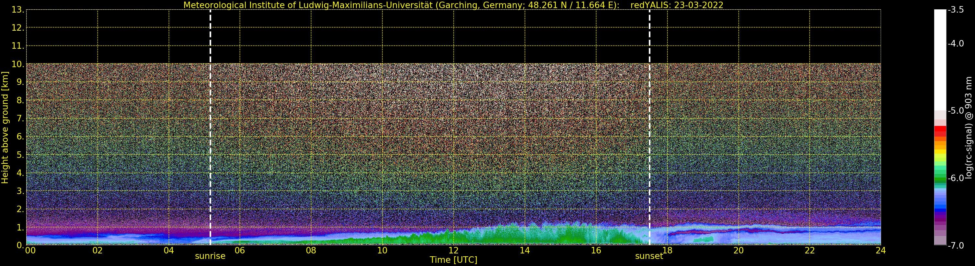Click the 'Time [UTC]' axis label
Image resolution: width=975 pixels, height=266 pixels.
[x=453, y=260]
